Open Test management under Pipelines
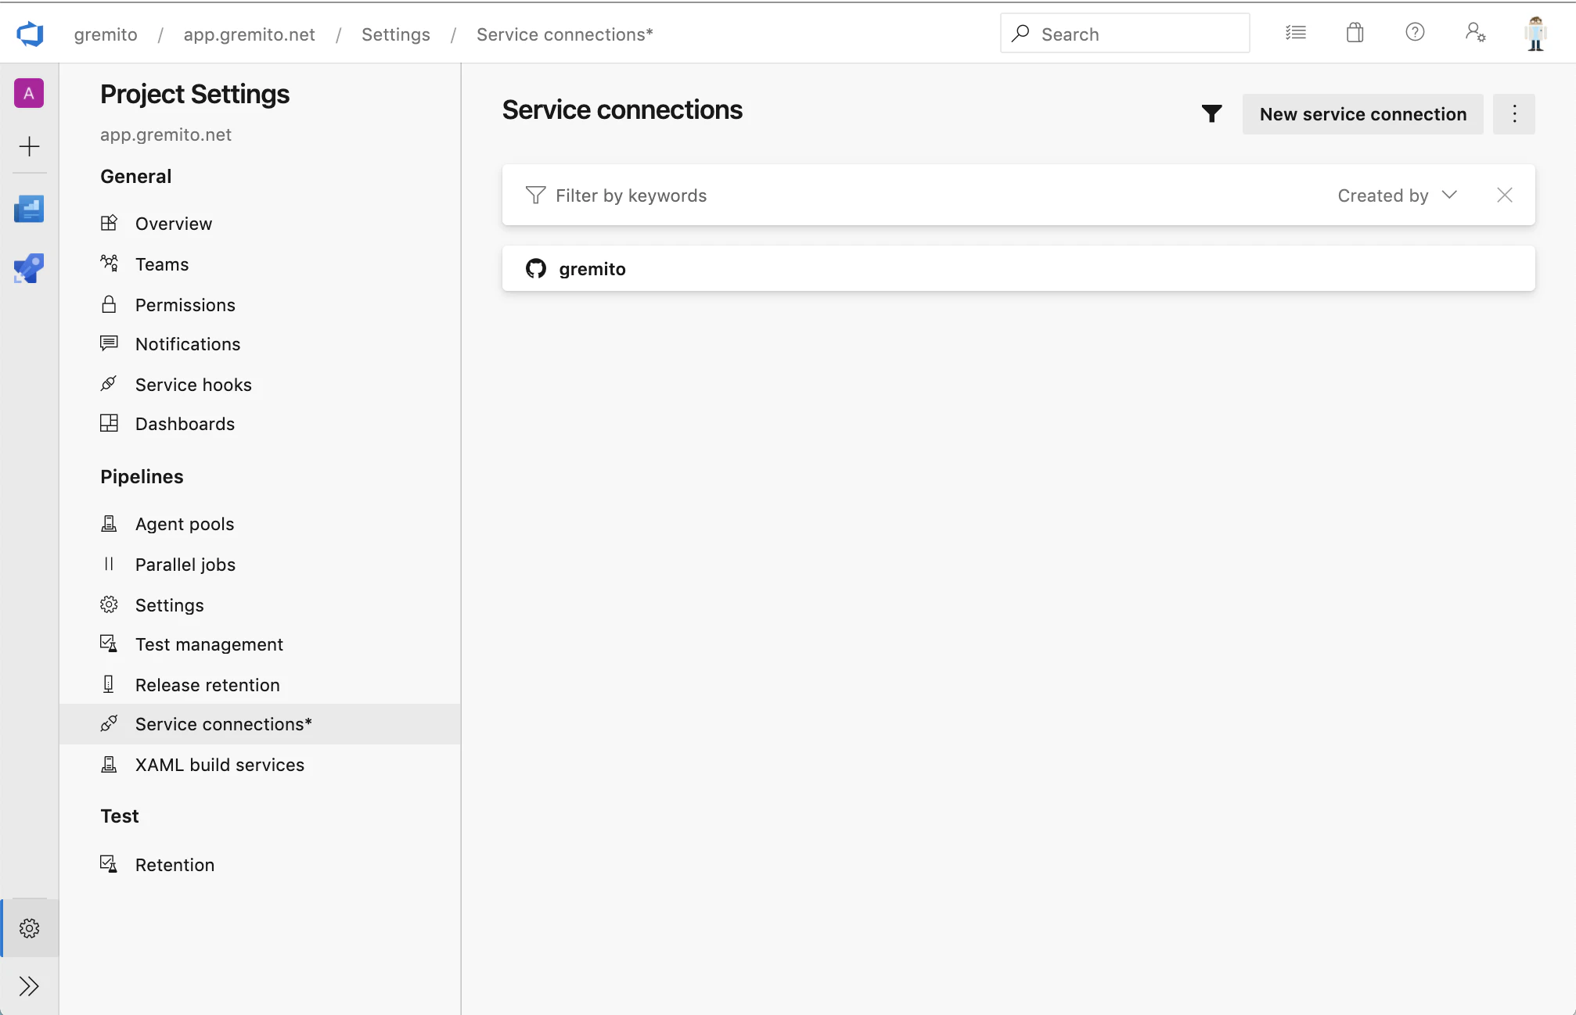Screen dimensions: 1576x1015 [x=260, y=644]
